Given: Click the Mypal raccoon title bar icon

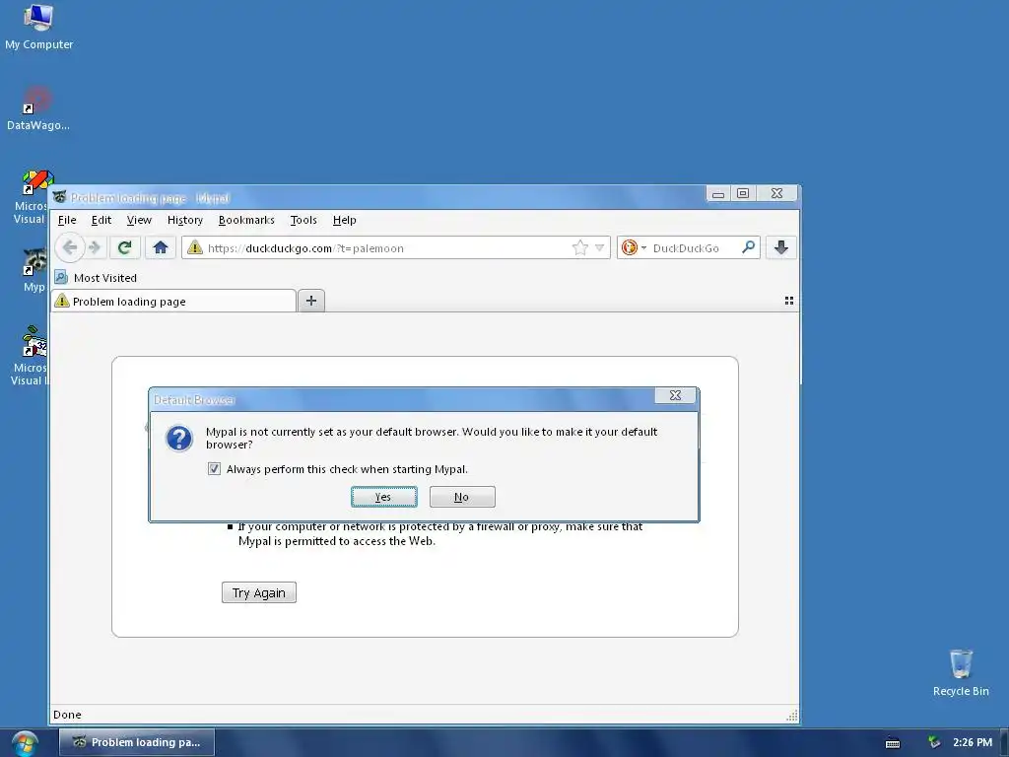Looking at the screenshot, I should click(x=60, y=196).
